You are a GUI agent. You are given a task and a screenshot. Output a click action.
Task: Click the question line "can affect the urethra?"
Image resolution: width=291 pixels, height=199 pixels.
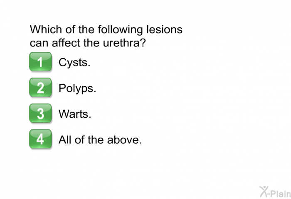pos(88,43)
